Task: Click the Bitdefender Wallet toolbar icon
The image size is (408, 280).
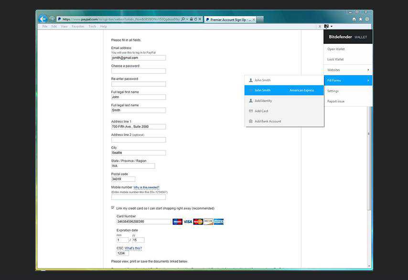Action: [x=326, y=26]
